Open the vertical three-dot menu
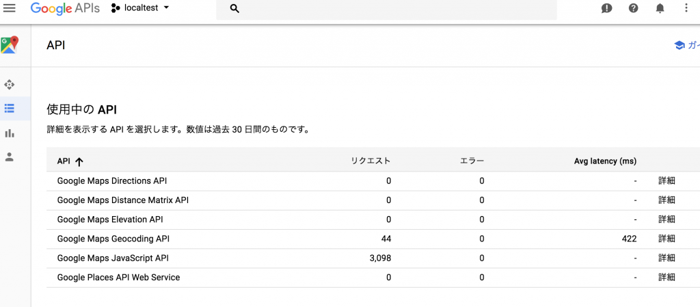This screenshot has height=307, width=700. click(x=686, y=8)
